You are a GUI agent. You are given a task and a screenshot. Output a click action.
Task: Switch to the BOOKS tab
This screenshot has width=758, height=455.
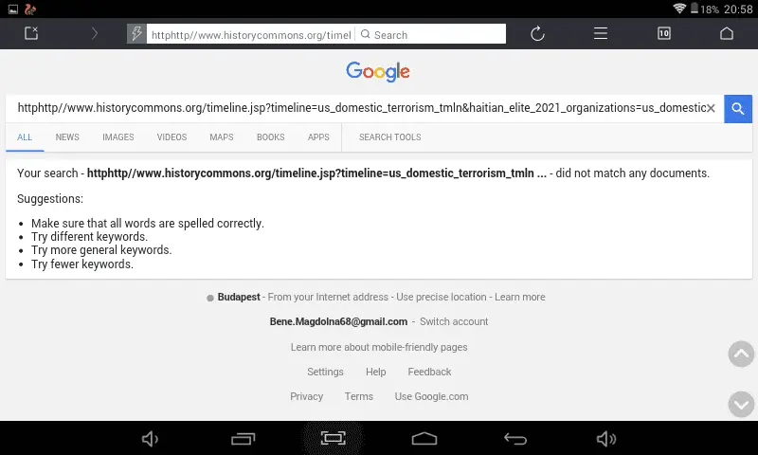[x=271, y=137]
